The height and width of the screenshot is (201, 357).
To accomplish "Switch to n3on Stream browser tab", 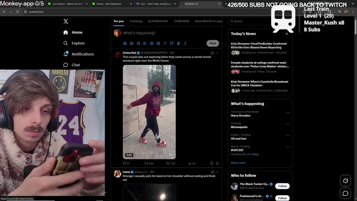I will (x=68, y=4).
